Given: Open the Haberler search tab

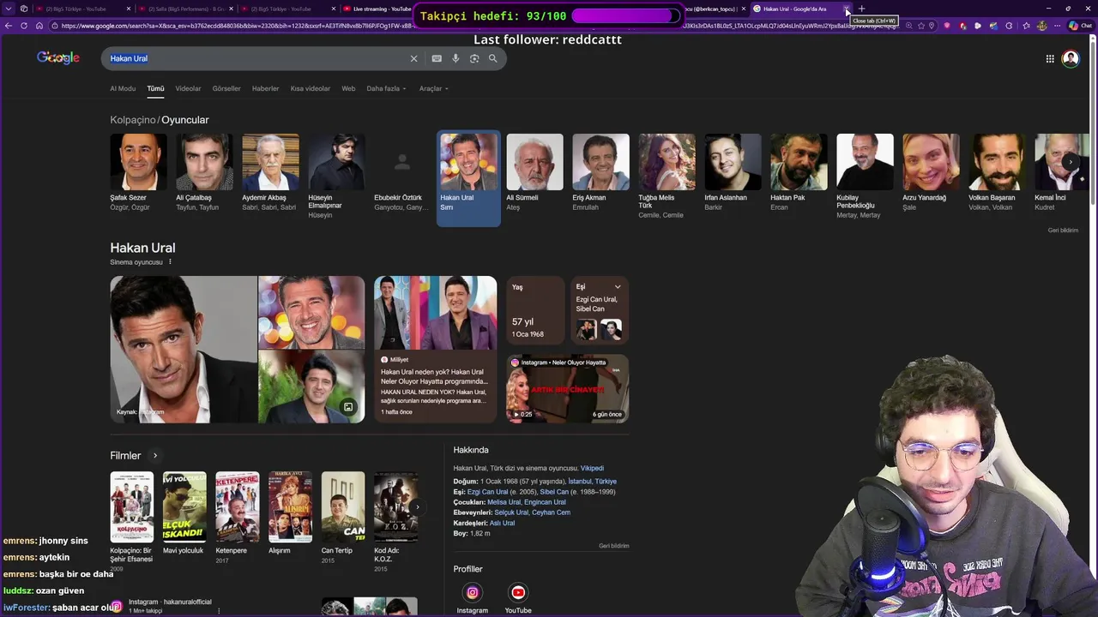Looking at the screenshot, I should coord(265,88).
